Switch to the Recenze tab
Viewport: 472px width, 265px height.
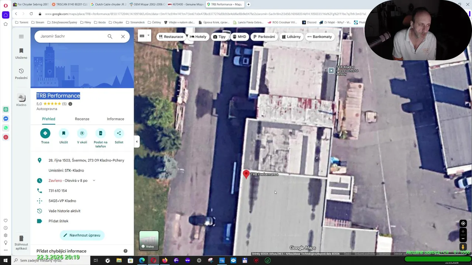[82, 119]
